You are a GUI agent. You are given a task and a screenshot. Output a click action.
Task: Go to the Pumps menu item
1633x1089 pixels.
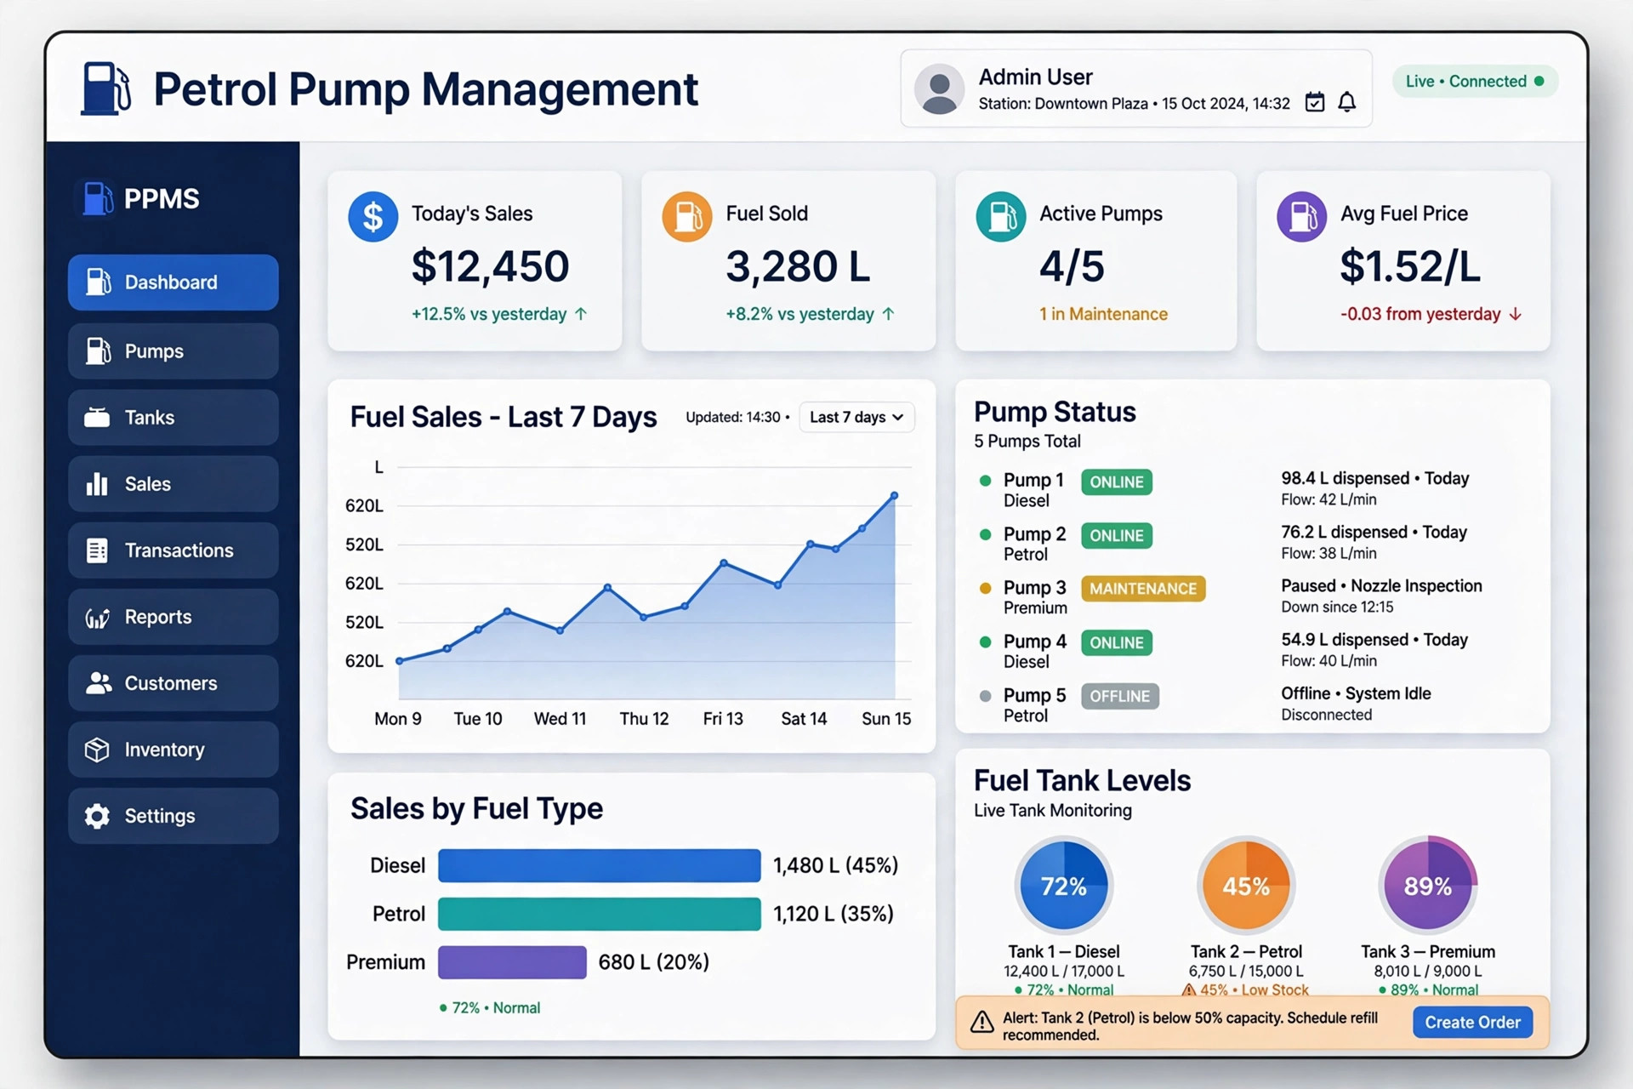[x=174, y=351]
